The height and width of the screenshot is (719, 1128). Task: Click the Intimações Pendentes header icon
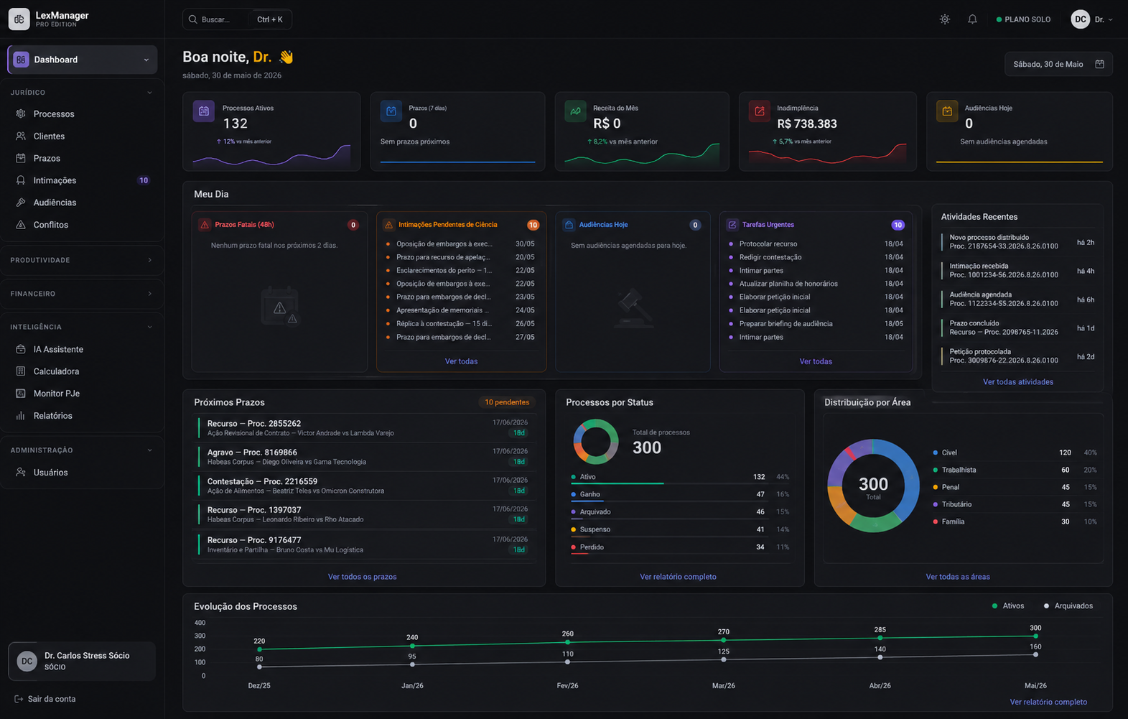point(388,225)
